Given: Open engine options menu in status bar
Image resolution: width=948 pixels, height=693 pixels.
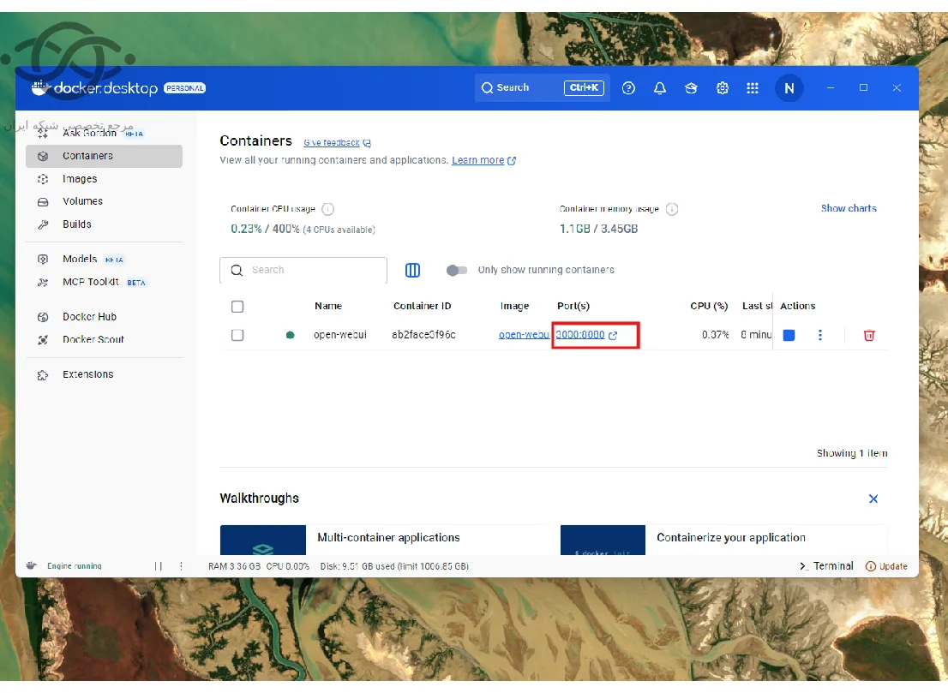Looking at the screenshot, I should click(182, 566).
